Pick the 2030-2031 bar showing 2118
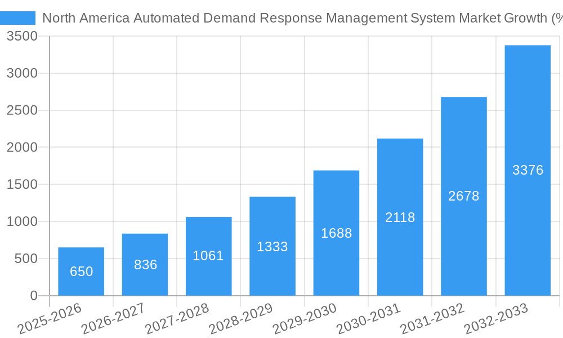Screen dimensions: 563x338 point(400,217)
